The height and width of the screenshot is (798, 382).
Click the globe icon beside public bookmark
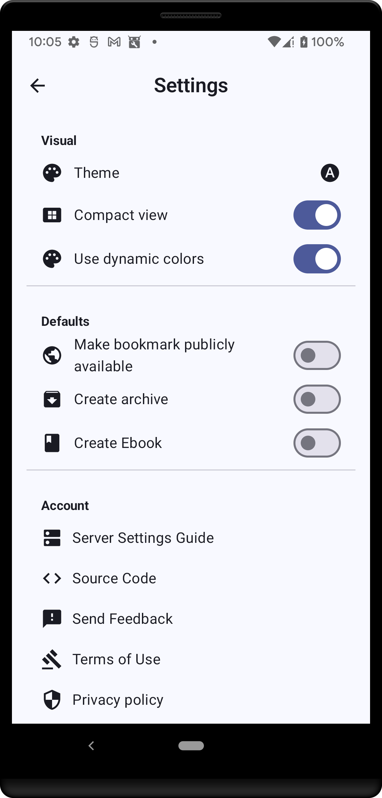pyautogui.click(x=52, y=355)
